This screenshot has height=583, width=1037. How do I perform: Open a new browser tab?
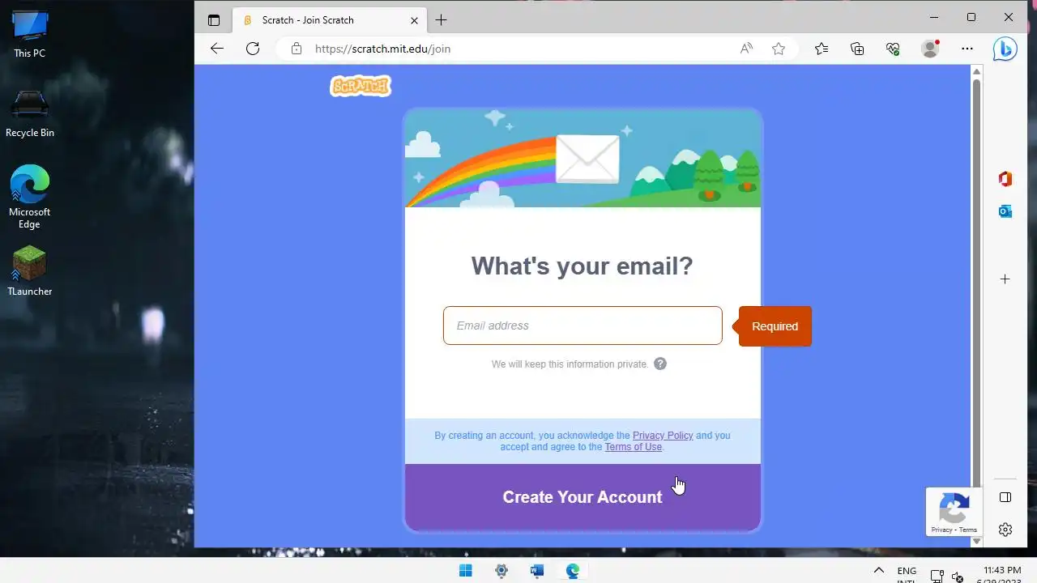coord(441,20)
